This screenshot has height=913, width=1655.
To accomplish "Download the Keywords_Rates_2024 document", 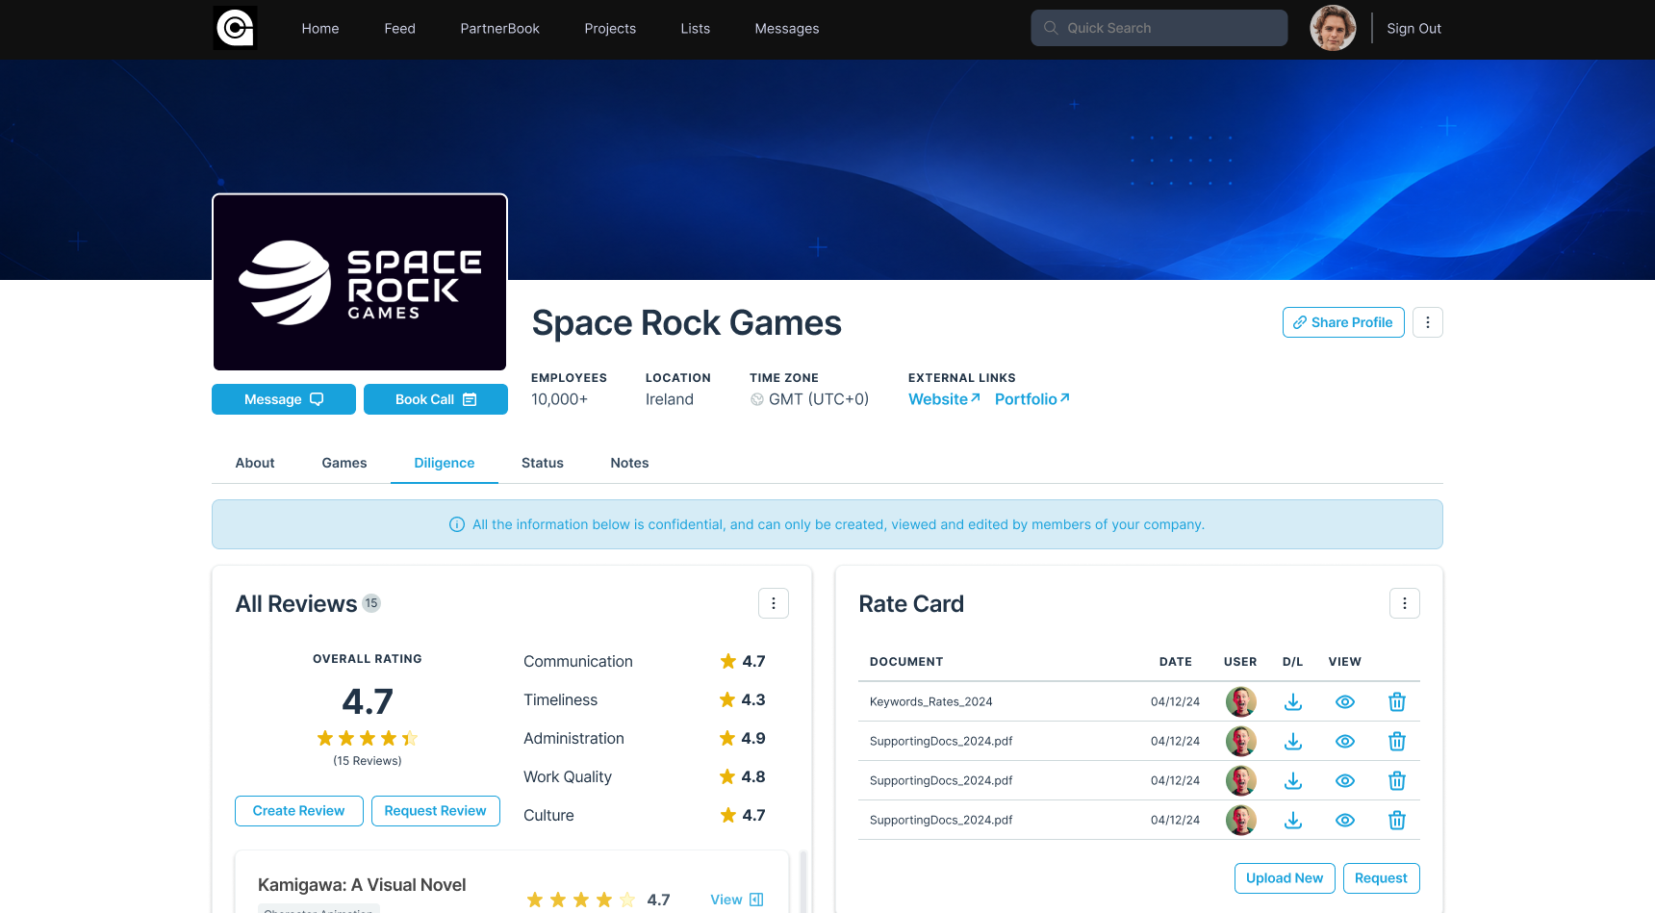I will coord(1293,702).
